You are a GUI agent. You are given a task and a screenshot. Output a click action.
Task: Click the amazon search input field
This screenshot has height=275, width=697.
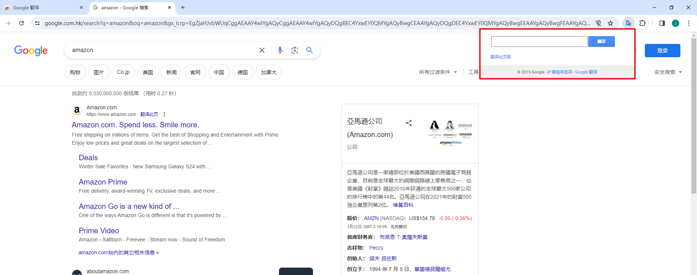click(163, 50)
